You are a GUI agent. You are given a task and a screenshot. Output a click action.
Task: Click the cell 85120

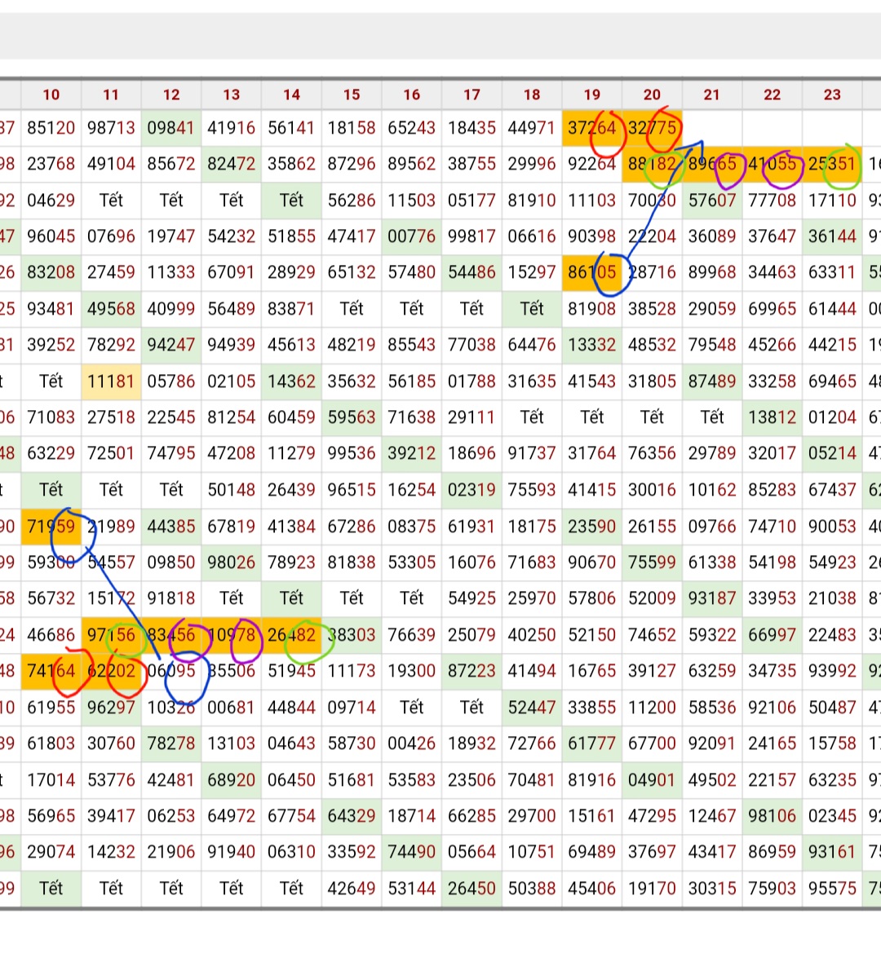click(x=51, y=128)
